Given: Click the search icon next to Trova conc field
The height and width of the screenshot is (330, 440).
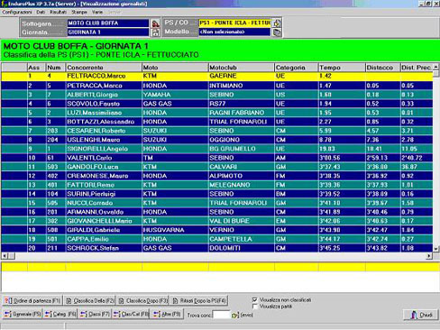Looking at the screenshot, I should pyautogui.click(x=234, y=316).
